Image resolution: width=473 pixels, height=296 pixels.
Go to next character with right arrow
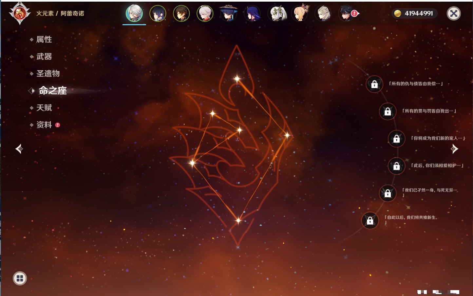[454, 149]
